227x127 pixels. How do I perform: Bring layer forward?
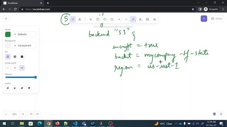point(22,88)
